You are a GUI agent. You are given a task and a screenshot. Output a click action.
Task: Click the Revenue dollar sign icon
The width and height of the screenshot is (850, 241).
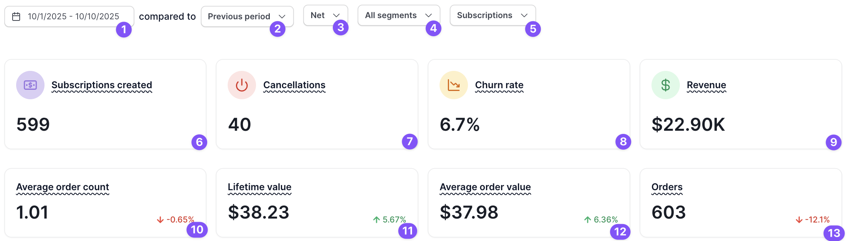[x=666, y=85]
